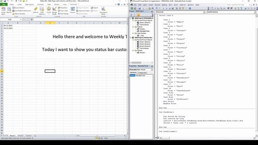
Task: Open the Excel File tab
Action: click(x=4, y=4)
